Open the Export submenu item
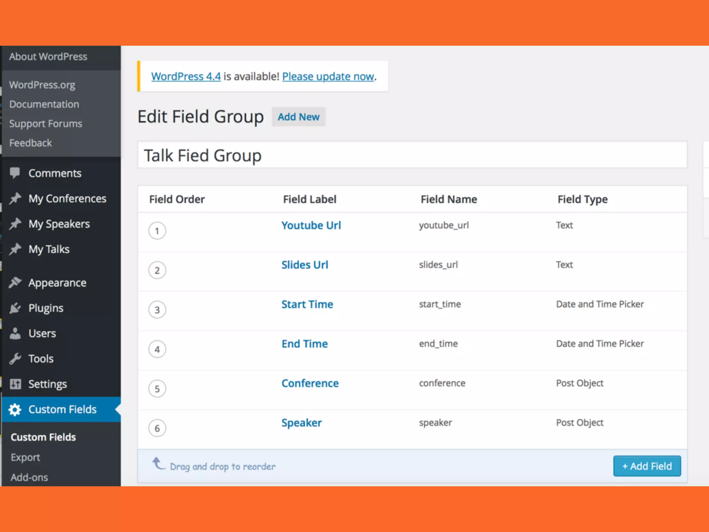The image size is (709, 532). coord(25,457)
